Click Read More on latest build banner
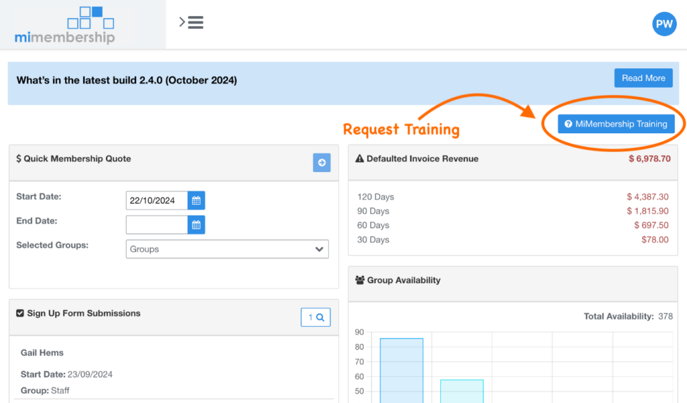This screenshot has height=403, width=687. click(643, 78)
